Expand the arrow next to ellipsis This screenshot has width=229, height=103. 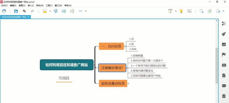point(86,11)
